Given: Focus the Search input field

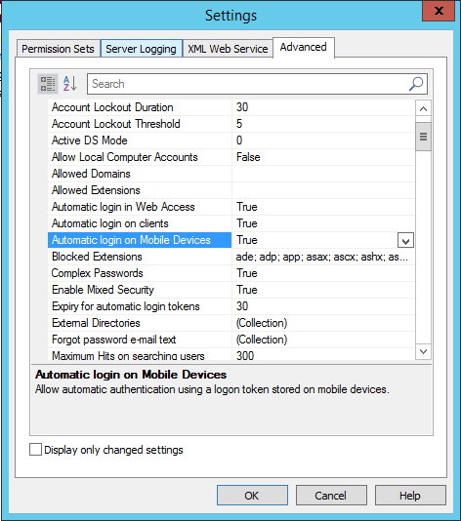Looking at the screenshot, I should coord(248,84).
